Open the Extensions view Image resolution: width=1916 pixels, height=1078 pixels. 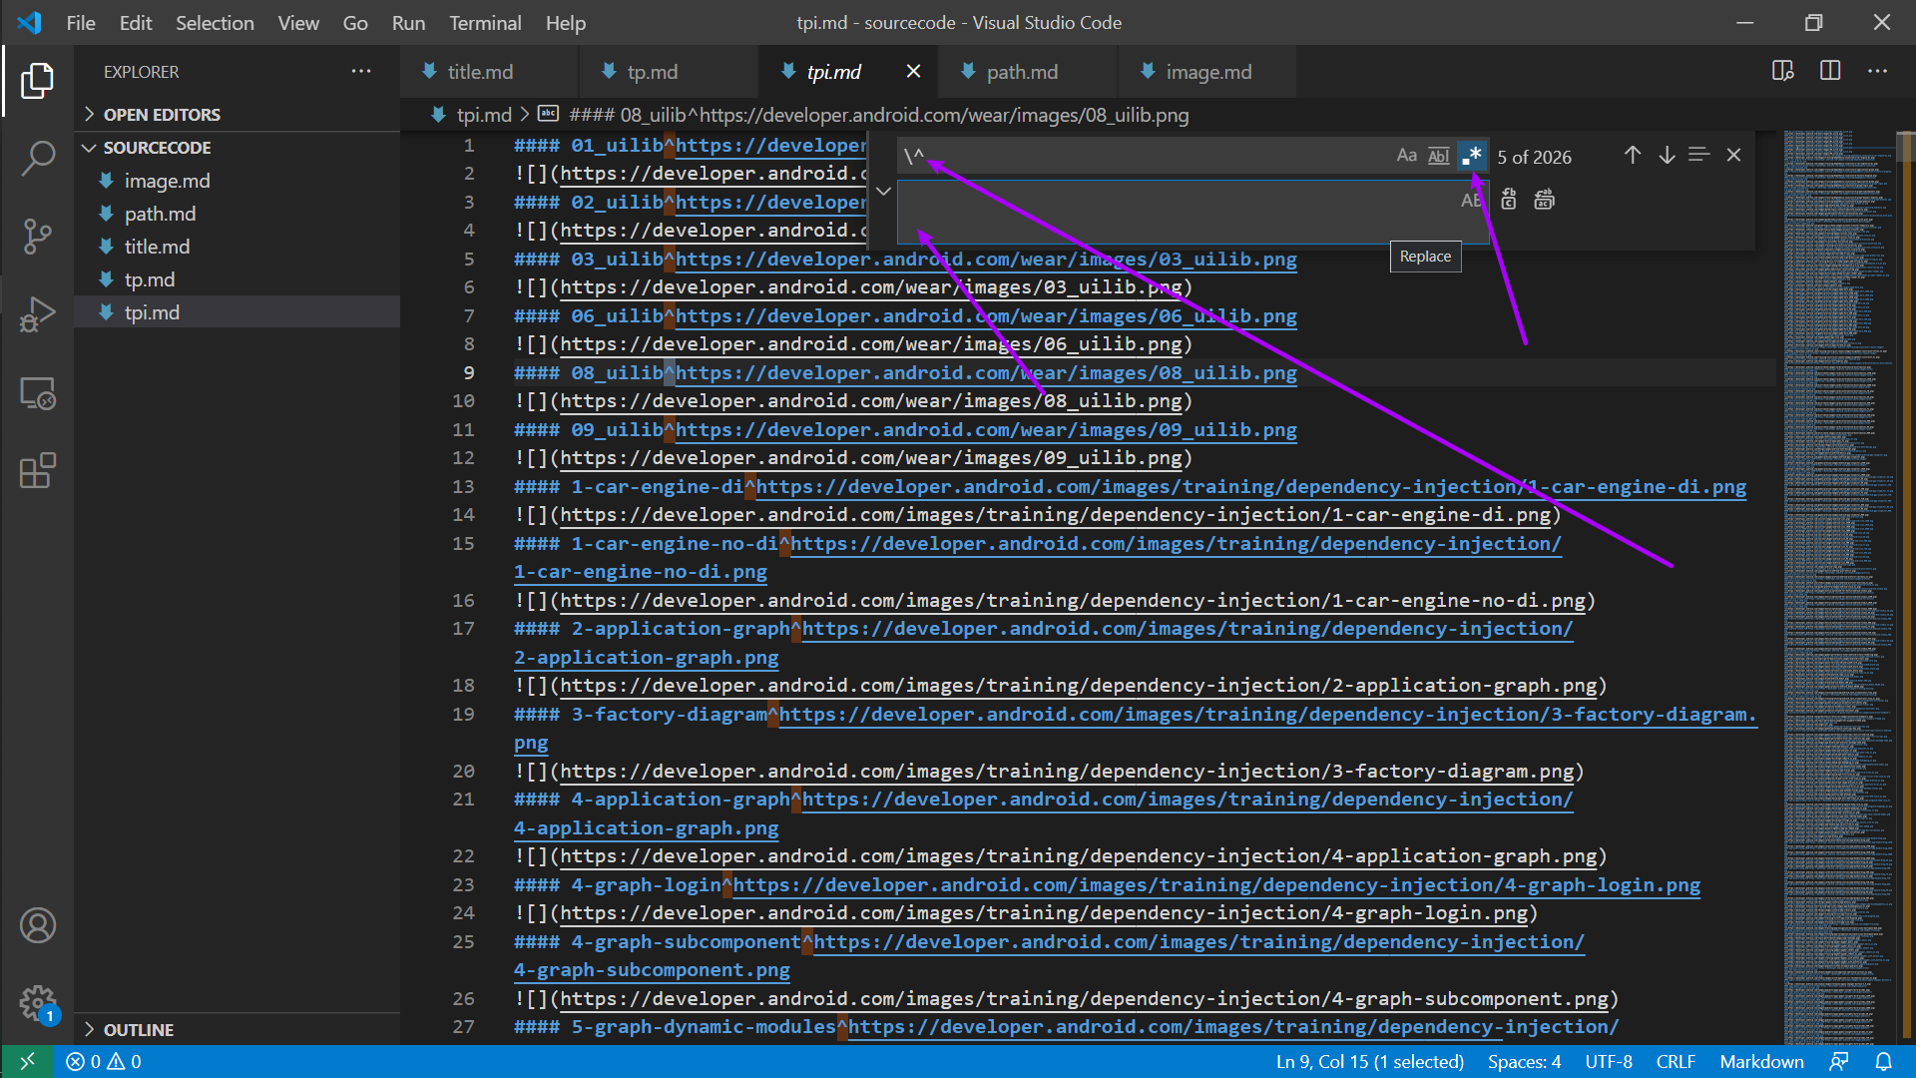[38, 471]
